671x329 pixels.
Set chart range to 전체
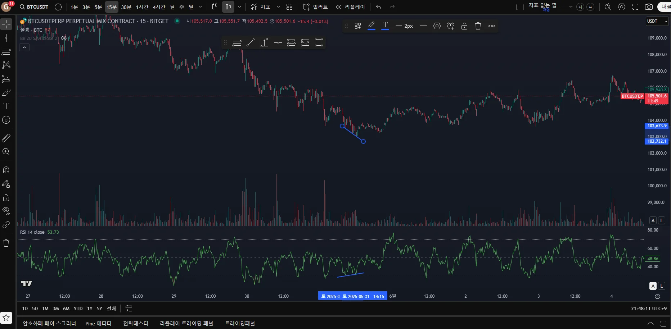pyautogui.click(x=112, y=309)
